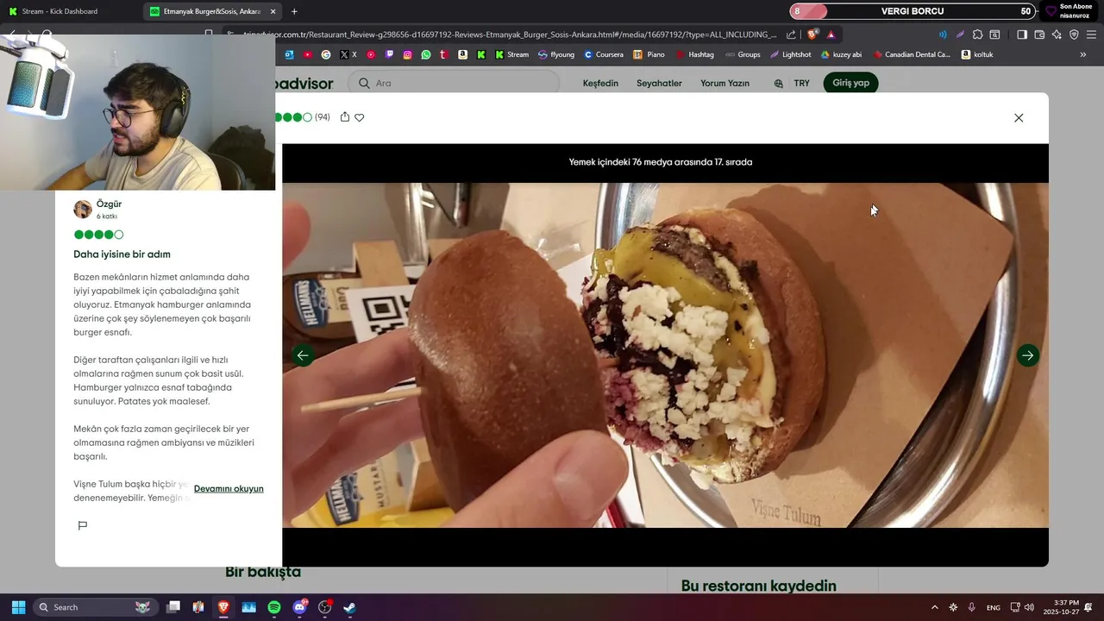Open the Piano bookmark folder
1104x621 pixels.
(x=649, y=54)
